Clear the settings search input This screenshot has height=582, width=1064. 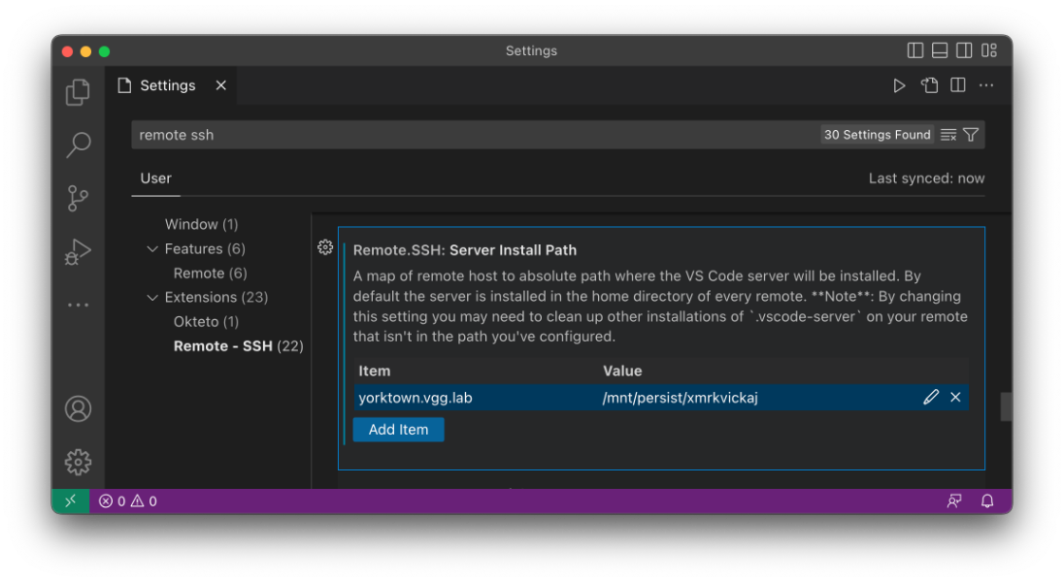click(x=948, y=135)
